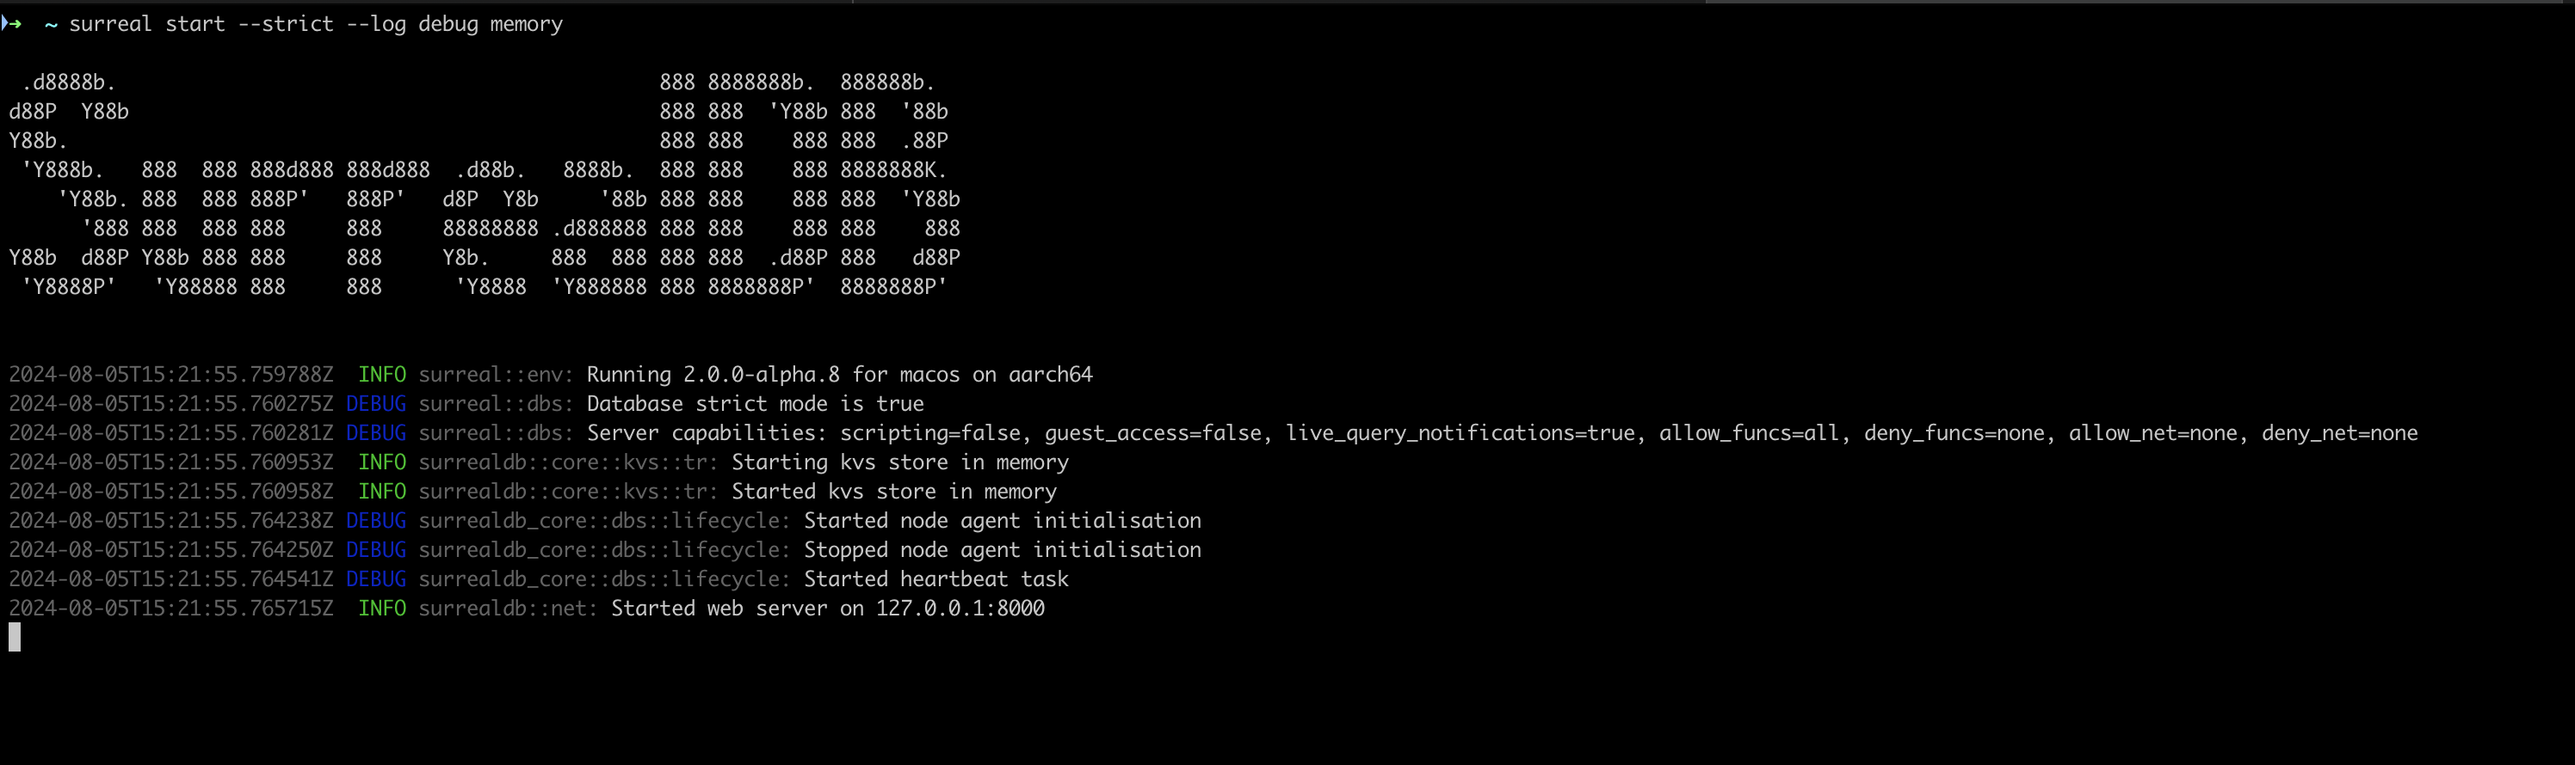Viewport: 2575px width, 765px height.
Task: Click "Database strict mode is true" message
Action: [x=755, y=403]
